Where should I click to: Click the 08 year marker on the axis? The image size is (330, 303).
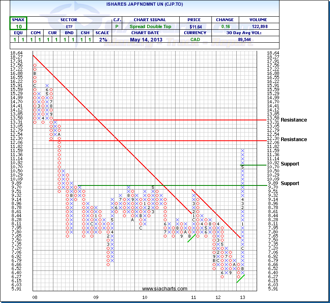click(x=36, y=298)
